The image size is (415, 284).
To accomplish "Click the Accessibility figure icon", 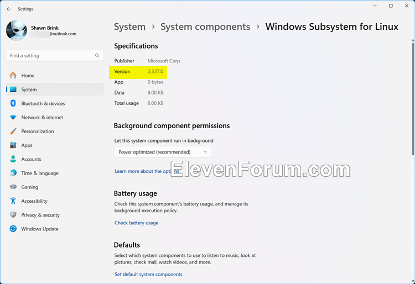I will [13, 201].
